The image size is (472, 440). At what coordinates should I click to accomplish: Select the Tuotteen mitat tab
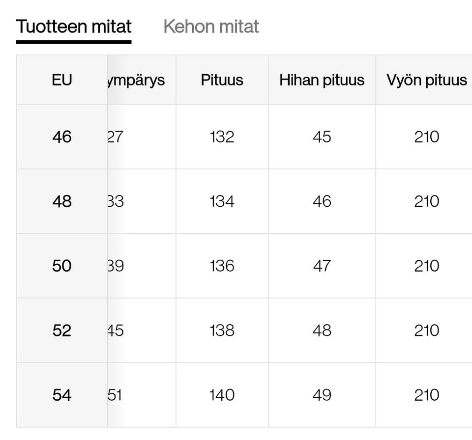pyautogui.click(x=74, y=27)
